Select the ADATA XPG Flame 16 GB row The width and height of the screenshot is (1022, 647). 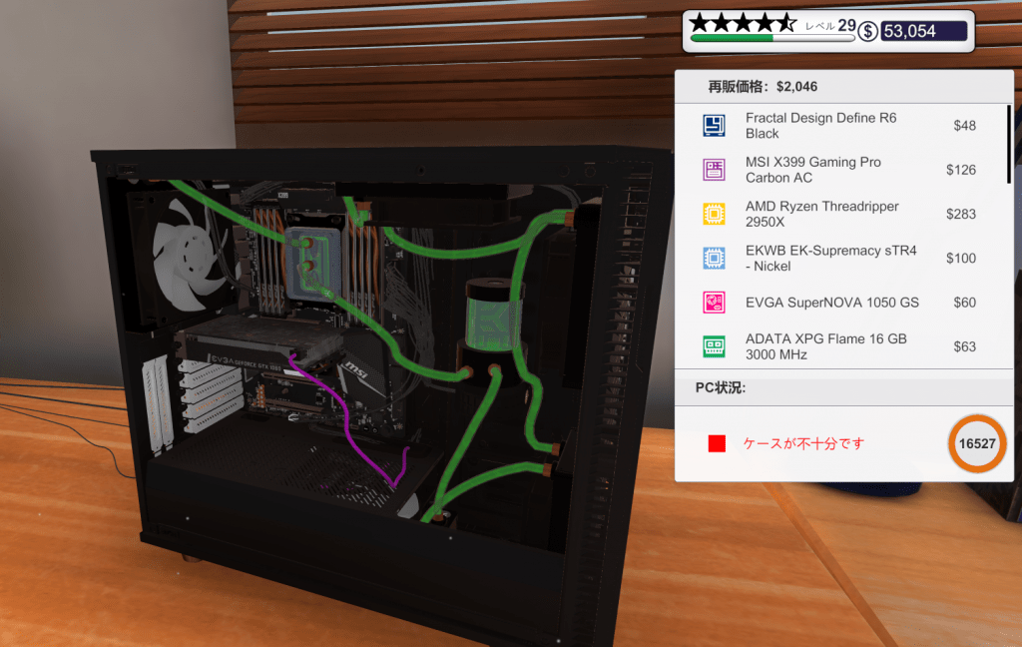pyautogui.click(x=840, y=346)
